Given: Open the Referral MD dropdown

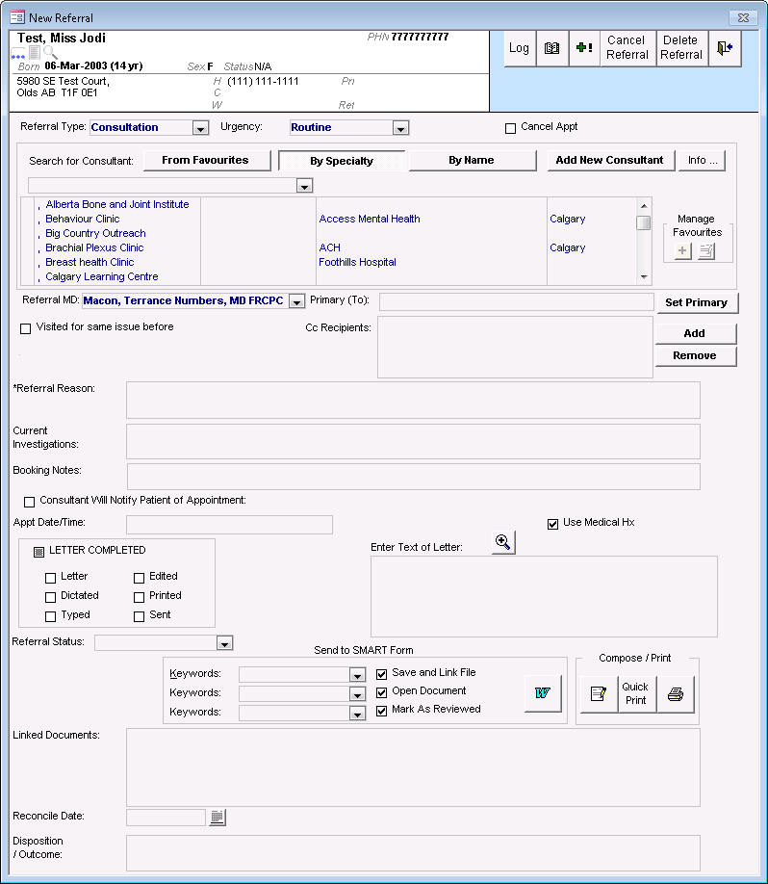Looking at the screenshot, I should point(296,301).
